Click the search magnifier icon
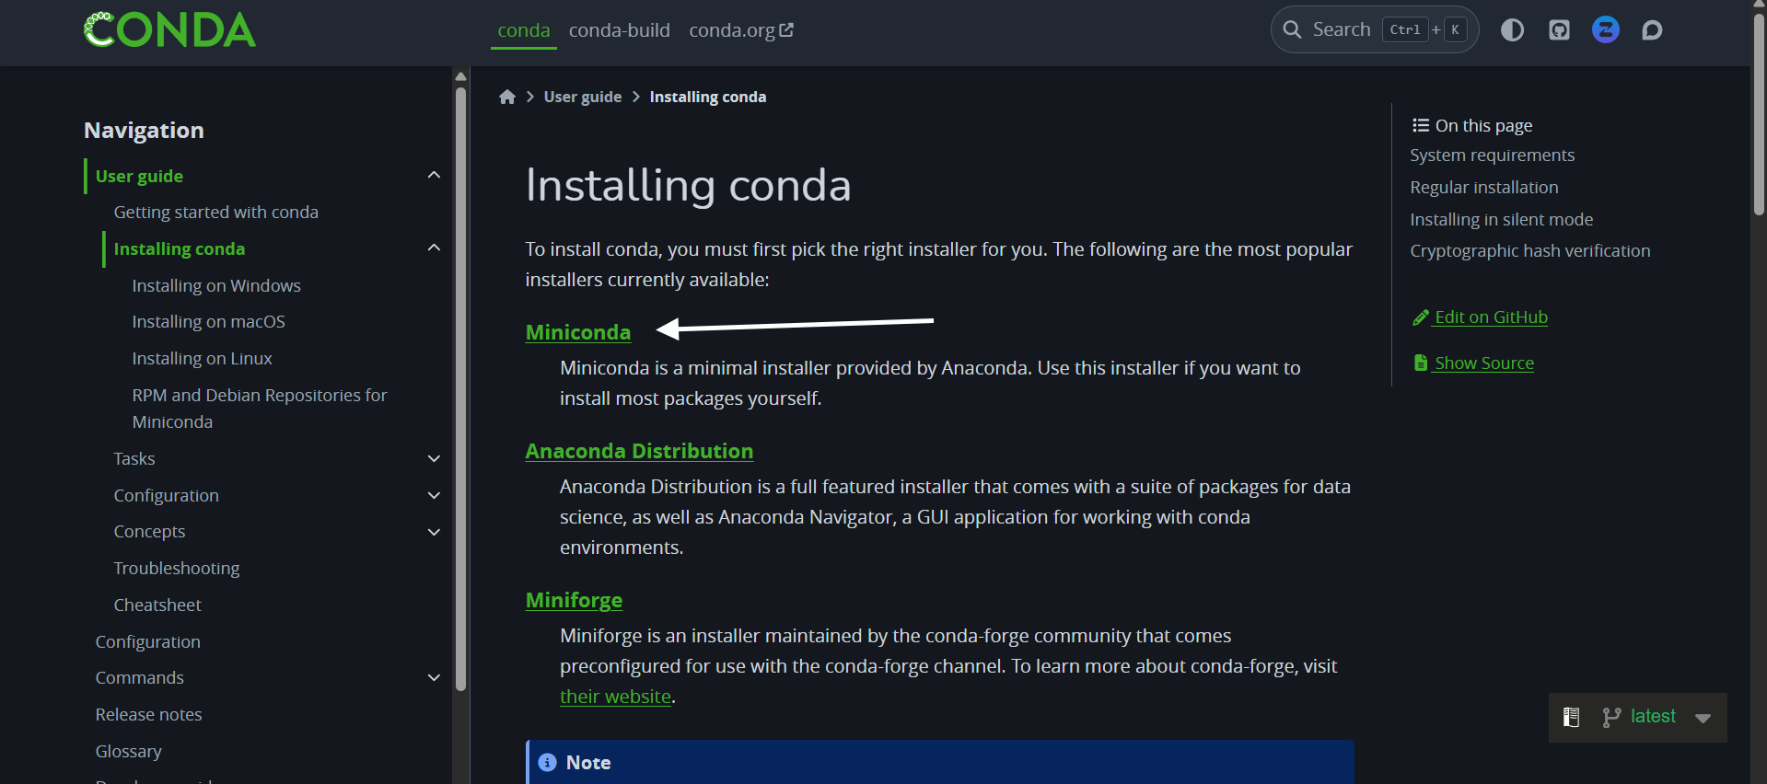The height and width of the screenshot is (784, 1767). click(1292, 29)
